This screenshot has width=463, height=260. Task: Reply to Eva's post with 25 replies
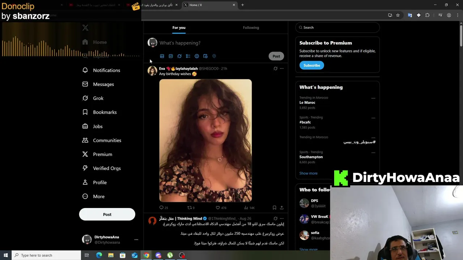coord(163,208)
